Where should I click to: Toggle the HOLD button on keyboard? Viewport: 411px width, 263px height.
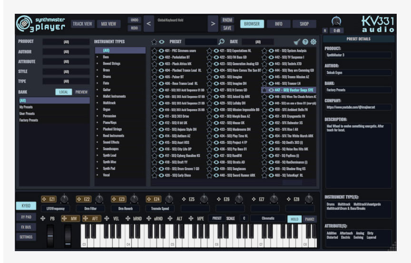294,219
